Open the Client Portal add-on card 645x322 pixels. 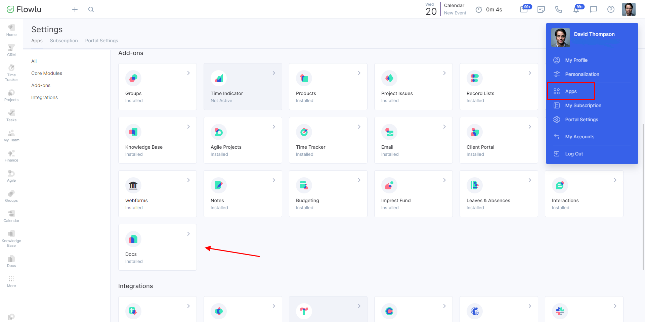[499, 140]
